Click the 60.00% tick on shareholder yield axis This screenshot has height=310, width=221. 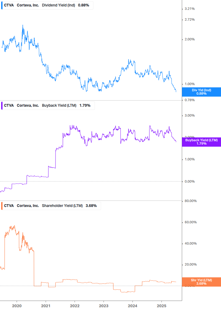pyautogui.click(x=190, y=222)
